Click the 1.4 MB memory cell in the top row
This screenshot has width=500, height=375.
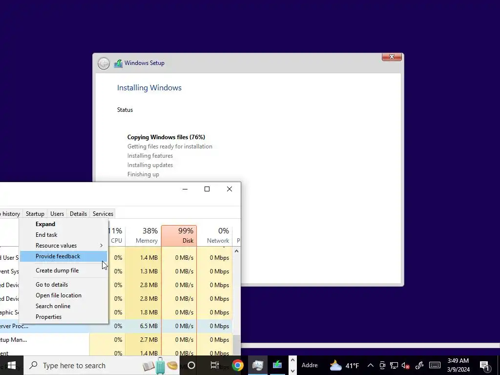144,258
